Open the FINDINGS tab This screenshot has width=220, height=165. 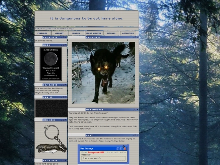42,33
